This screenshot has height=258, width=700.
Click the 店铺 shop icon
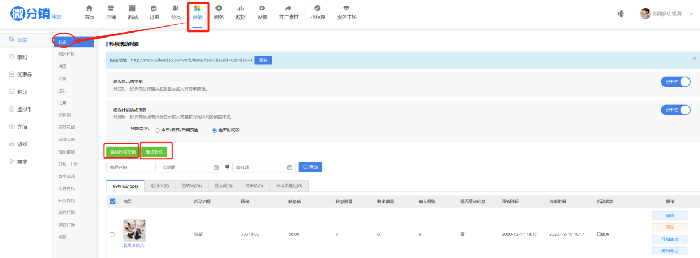click(110, 8)
